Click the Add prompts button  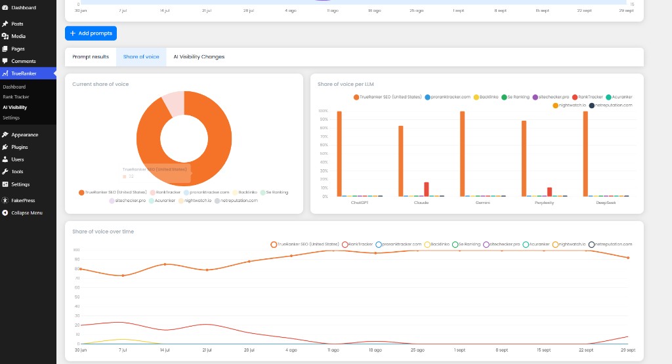pos(91,33)
